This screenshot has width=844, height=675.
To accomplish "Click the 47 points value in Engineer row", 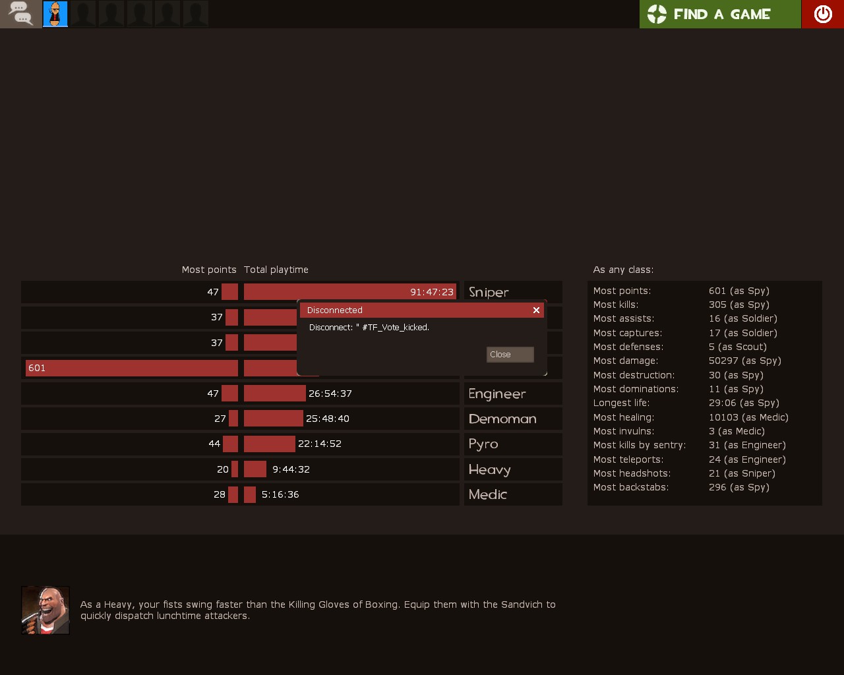I will coord(213,394).
